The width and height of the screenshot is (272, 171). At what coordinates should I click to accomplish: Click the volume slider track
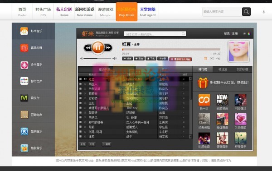click(97, 58)
